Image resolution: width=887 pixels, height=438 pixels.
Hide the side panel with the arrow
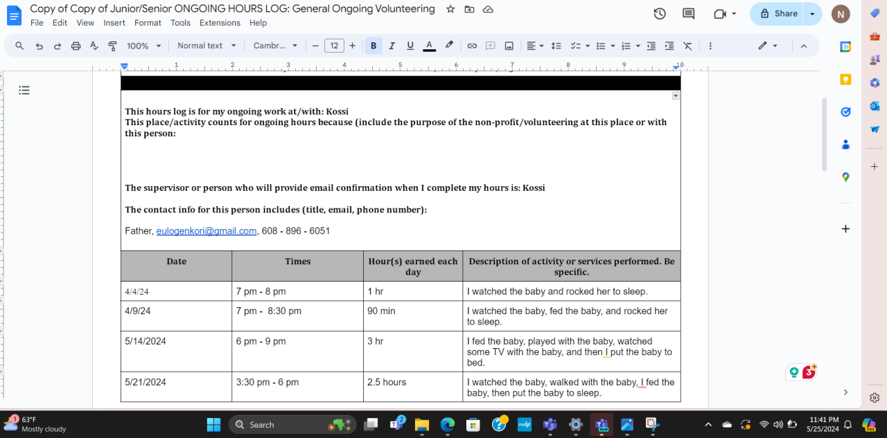coord(845,392)
